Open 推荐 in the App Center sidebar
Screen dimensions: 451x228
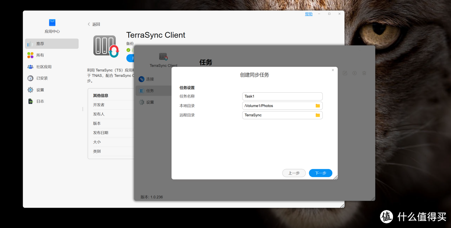tap(52, 44)
